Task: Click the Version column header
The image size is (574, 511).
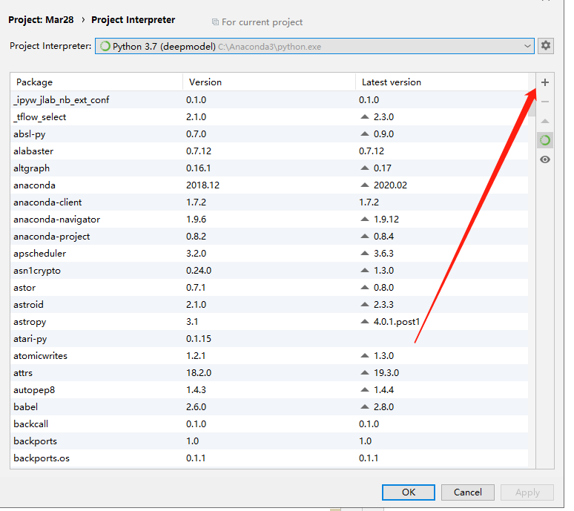Action: (x=269, y=82)
